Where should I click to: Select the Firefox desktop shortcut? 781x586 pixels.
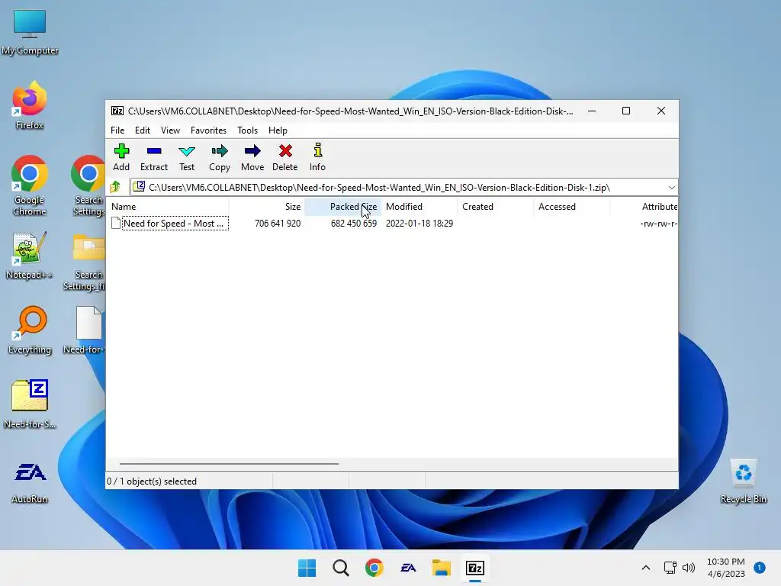(30, 105)
